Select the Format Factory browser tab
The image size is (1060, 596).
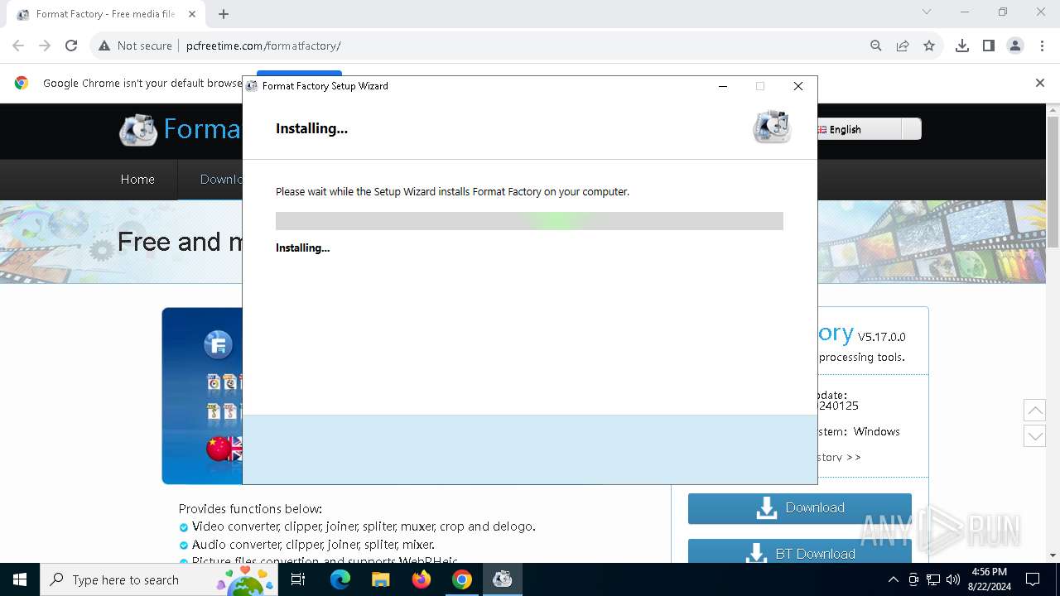tap(106, 14)
